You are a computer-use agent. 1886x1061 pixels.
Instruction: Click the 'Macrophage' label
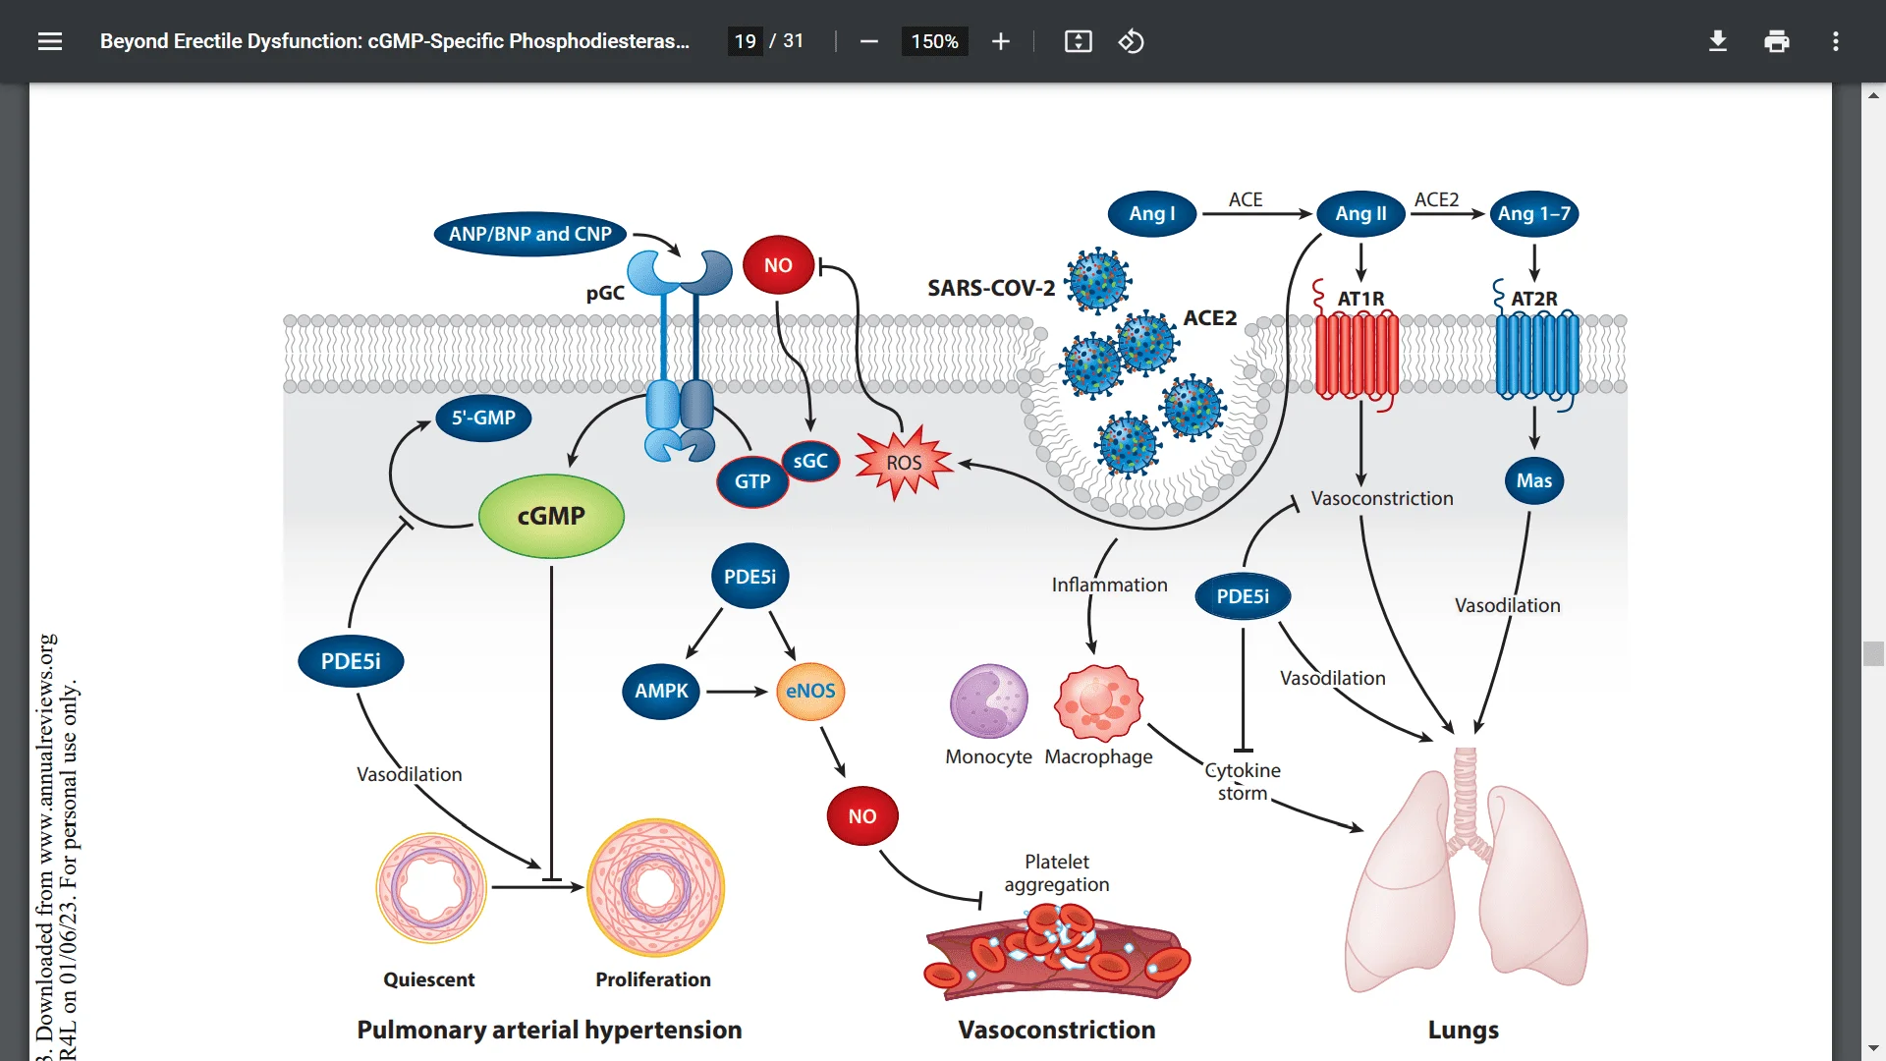tap(1098, 756)
